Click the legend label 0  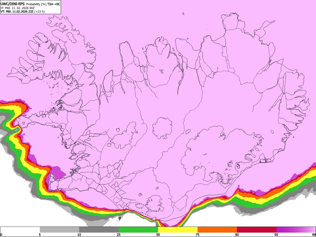(x=1, y=235)
